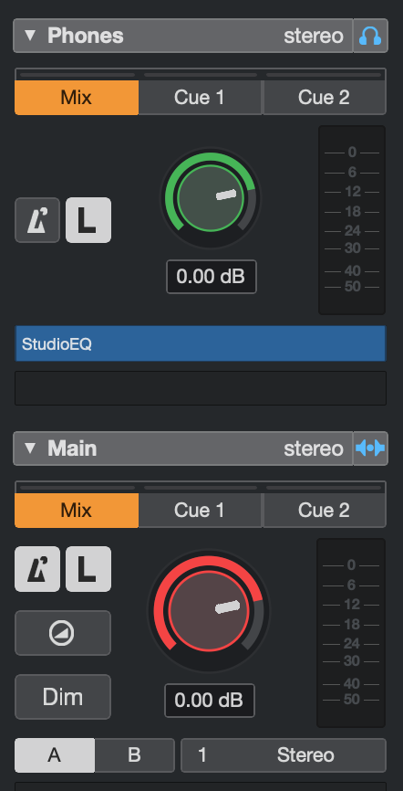
Task: Click the Main 0.00 dB value field
Action: pyautogui.click(x=210, y=701)
